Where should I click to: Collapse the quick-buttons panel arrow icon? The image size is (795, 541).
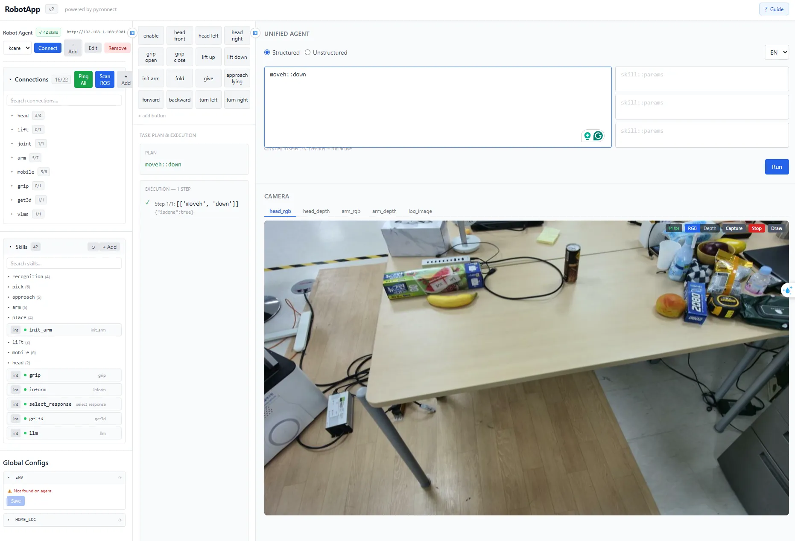click(x=255, y=33)
